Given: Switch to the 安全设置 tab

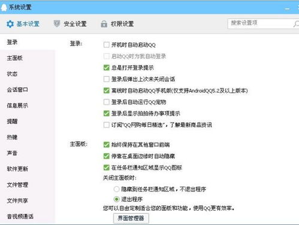Looking at the screenshot, I should click(70, 24).
